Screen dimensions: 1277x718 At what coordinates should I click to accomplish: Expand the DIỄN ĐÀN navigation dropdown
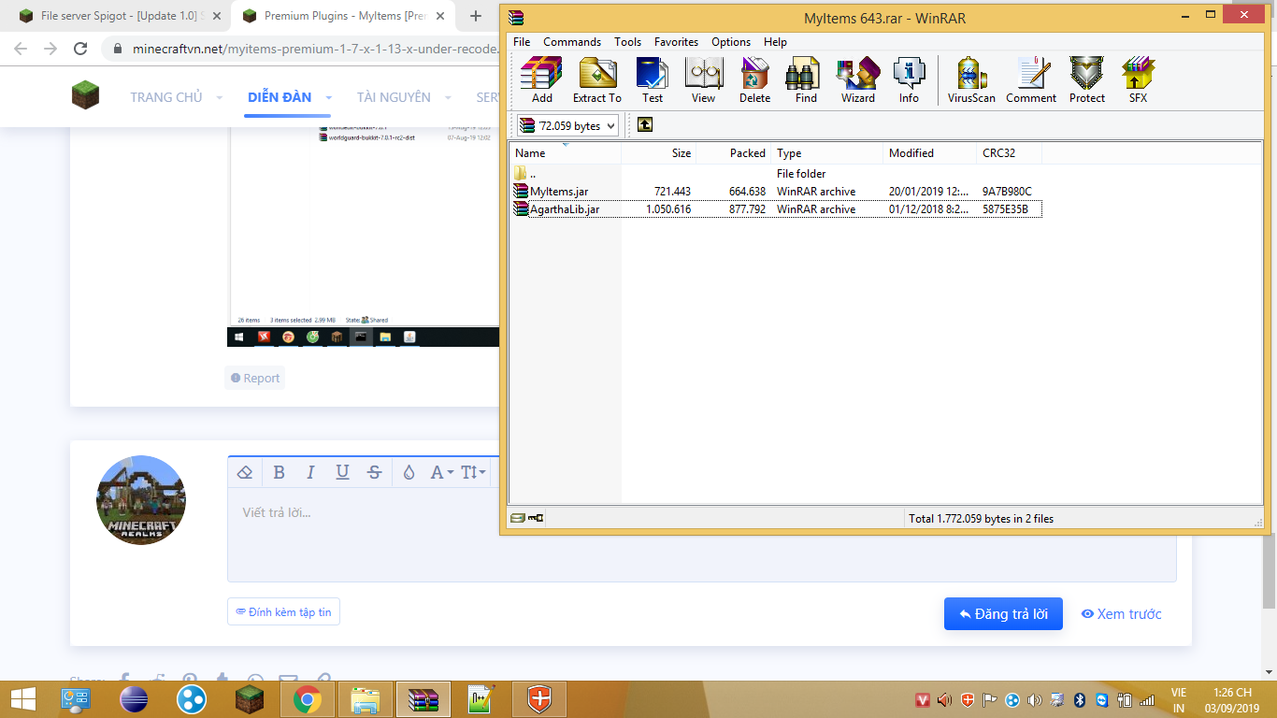pyautogui.click(x=329, y=97)
